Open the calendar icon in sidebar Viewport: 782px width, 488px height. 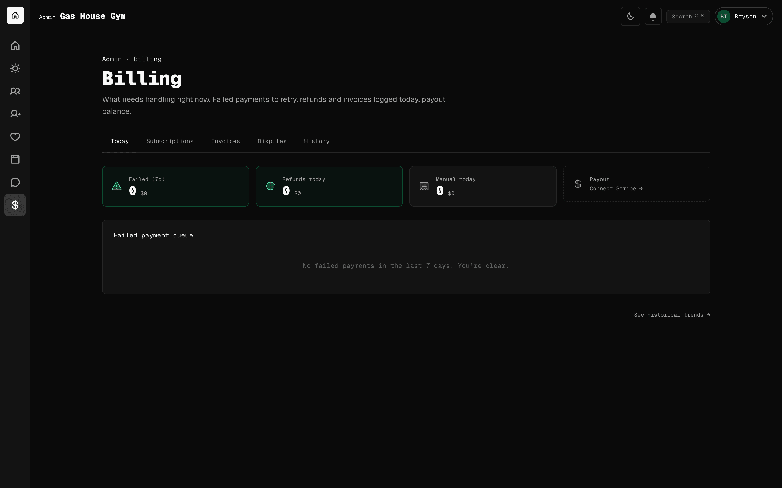click(x=15, y=159)
